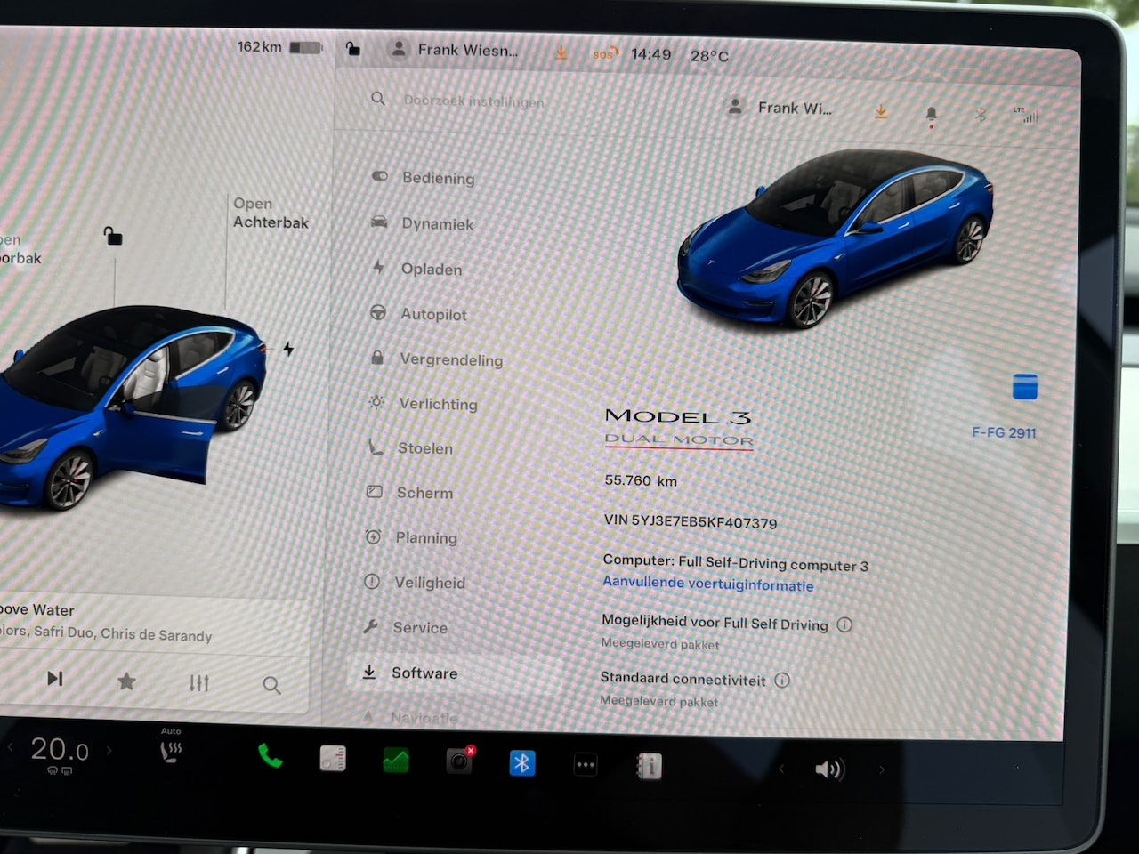Open the Autopilot settings menu
The height and width of the screenshot is (854, 1139).
[418, 313]
